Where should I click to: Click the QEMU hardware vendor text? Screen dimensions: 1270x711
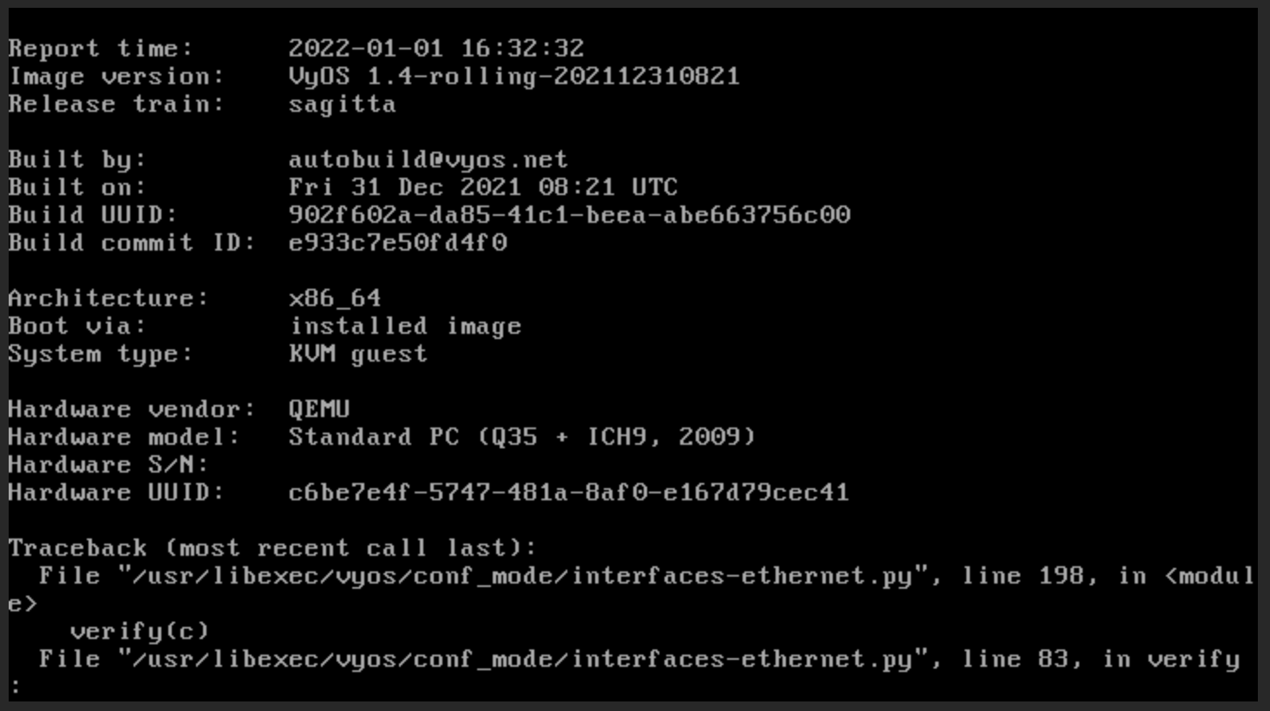319,409
